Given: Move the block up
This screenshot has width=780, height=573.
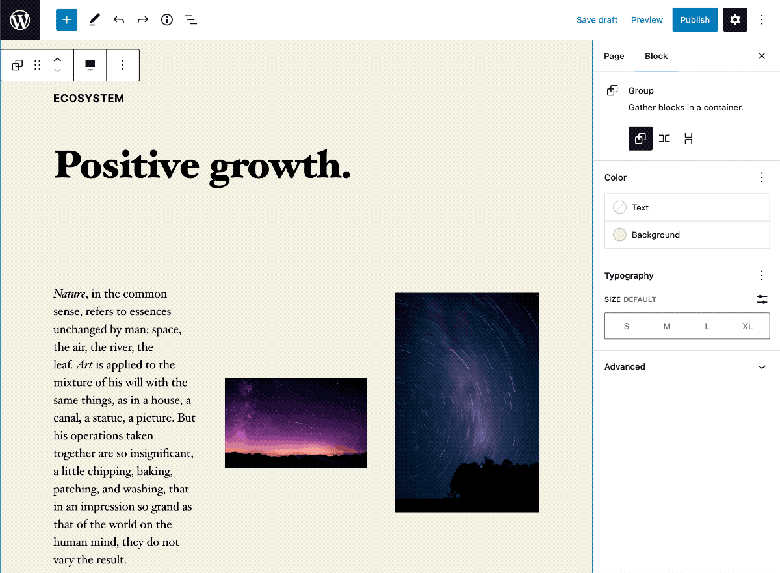Looking at the screenshot, I should (57, 60).
